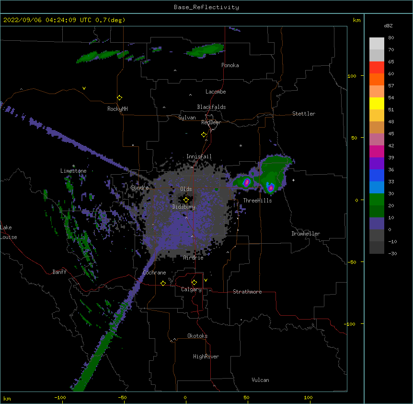Click the 80 dBZ legend value
Screen dimensions: 413x404
coord(391,38)
